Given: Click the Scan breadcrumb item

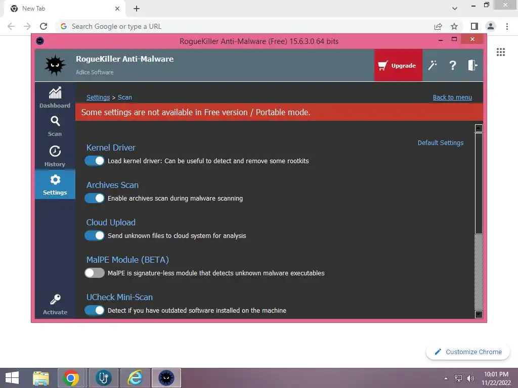Looking at the screenshot, I should tap(125, 98).
